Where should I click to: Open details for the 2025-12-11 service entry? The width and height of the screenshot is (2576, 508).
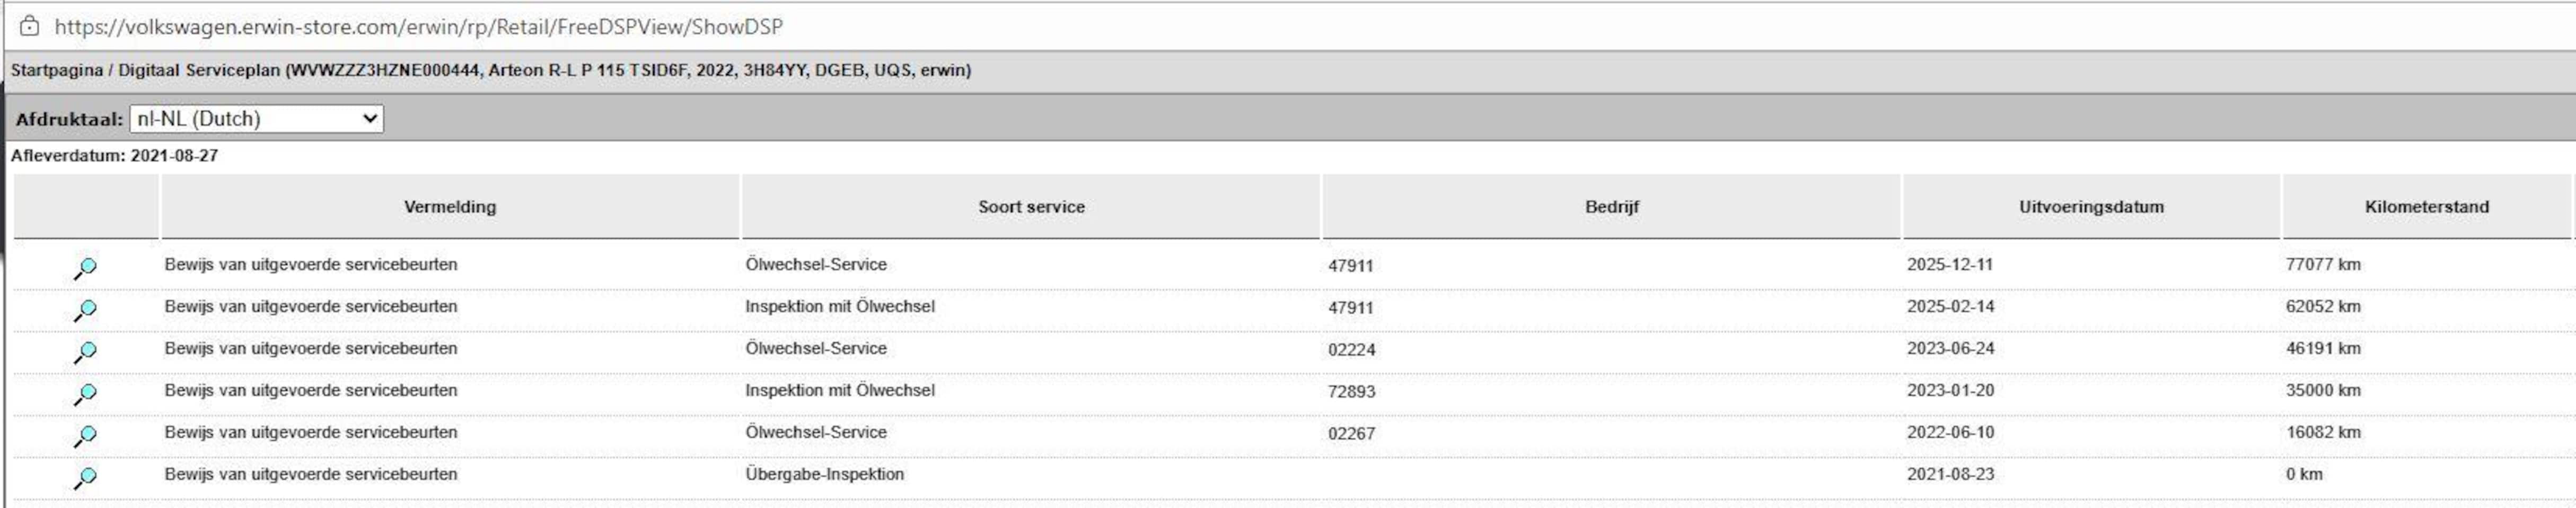tap(86, 267)
